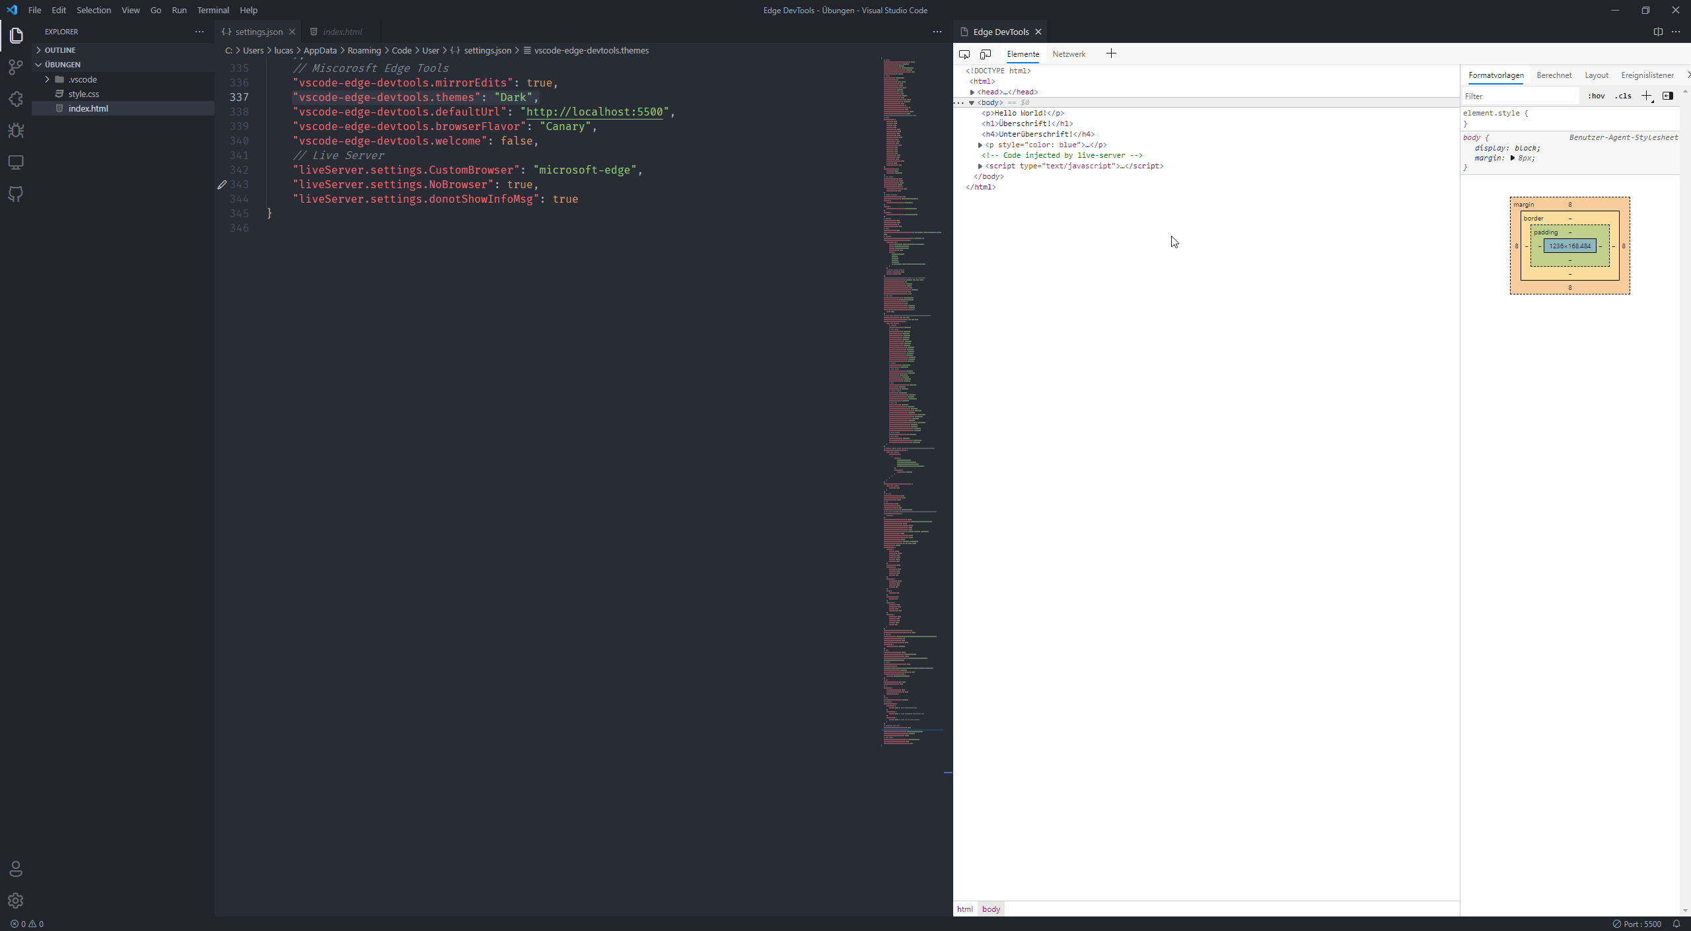Open the GitHub pull requests view

[x=16, y=193]
